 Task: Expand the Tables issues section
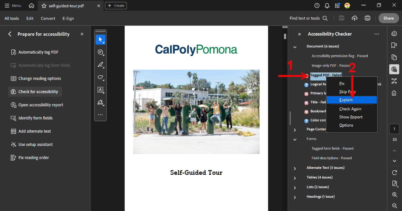coord(295,178)
